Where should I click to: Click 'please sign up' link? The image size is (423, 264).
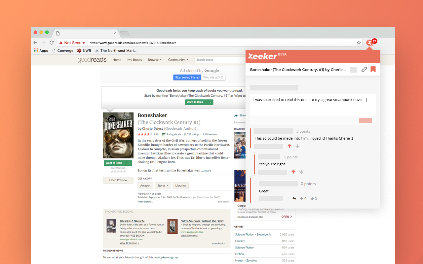[170, 257]
